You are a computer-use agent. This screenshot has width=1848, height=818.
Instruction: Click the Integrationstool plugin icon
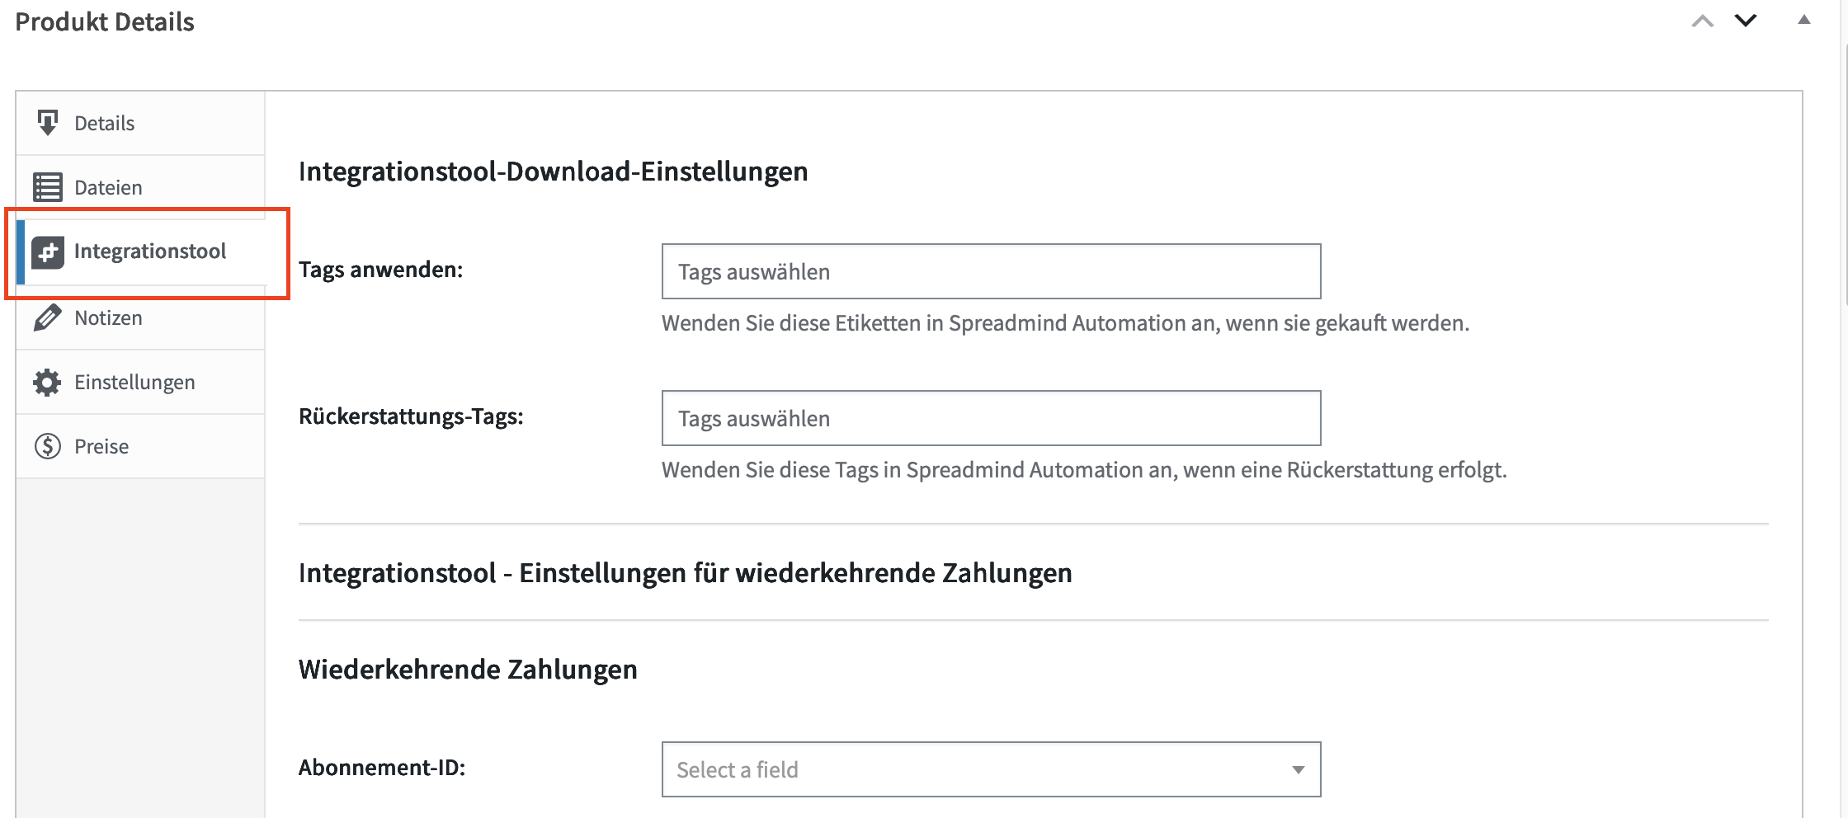48,252
